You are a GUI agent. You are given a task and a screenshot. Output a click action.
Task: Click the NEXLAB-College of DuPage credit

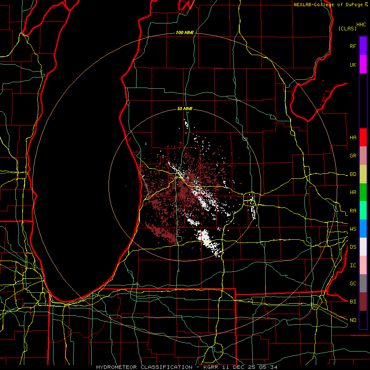pos(328,5)
